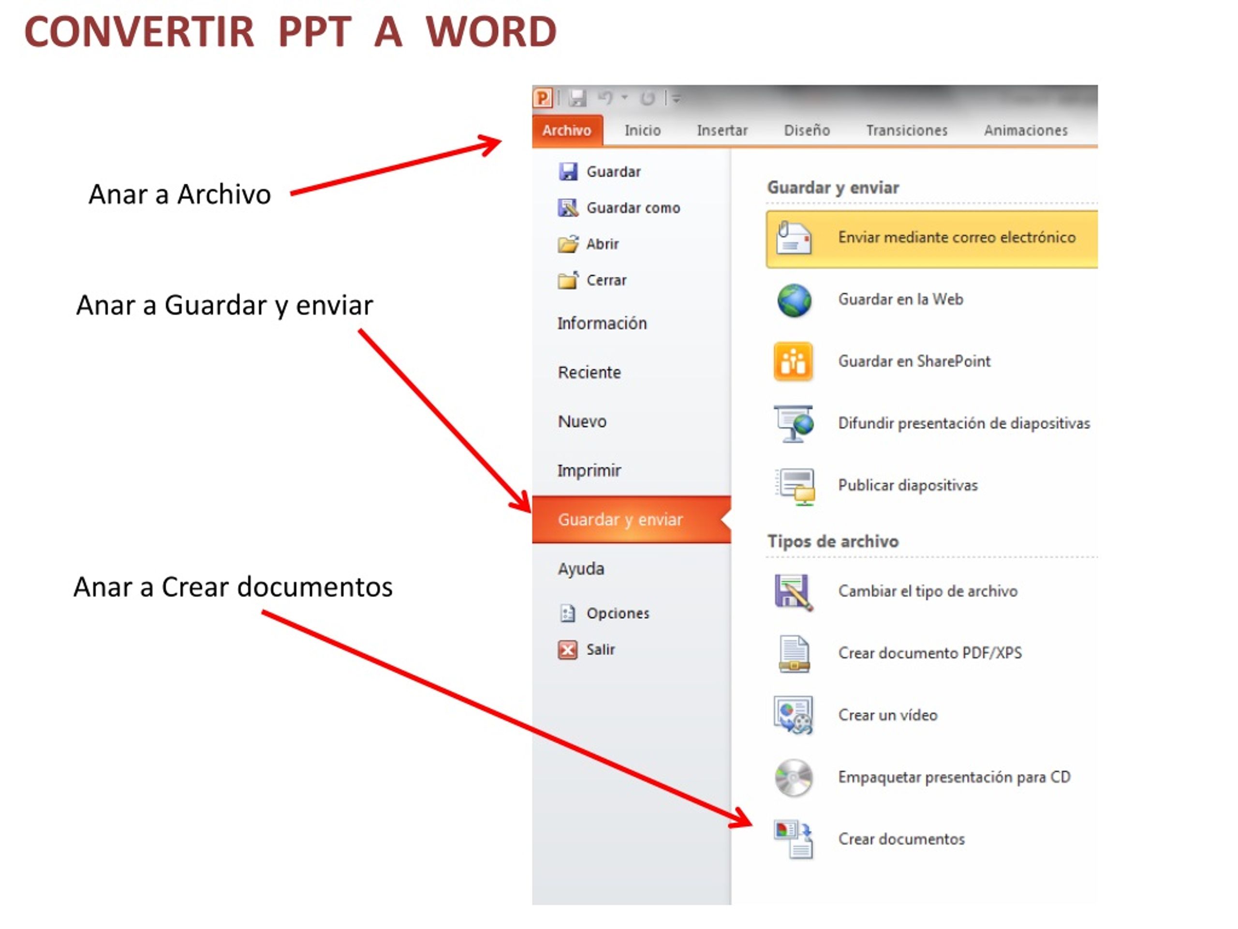Click the Guardar y enviar heading text

click(x=833, y=188)
